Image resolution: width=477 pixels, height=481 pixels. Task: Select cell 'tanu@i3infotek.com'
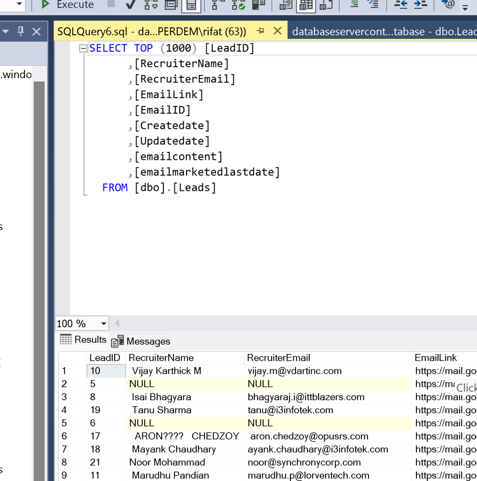(x=328, y=410)
